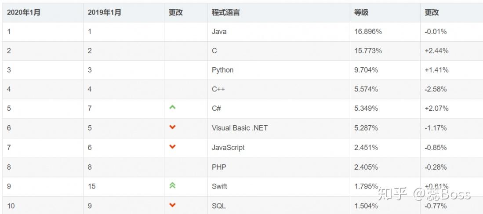
Task: Click red down arrow in Visual Basic .NET row
Action: click(172, 127)
